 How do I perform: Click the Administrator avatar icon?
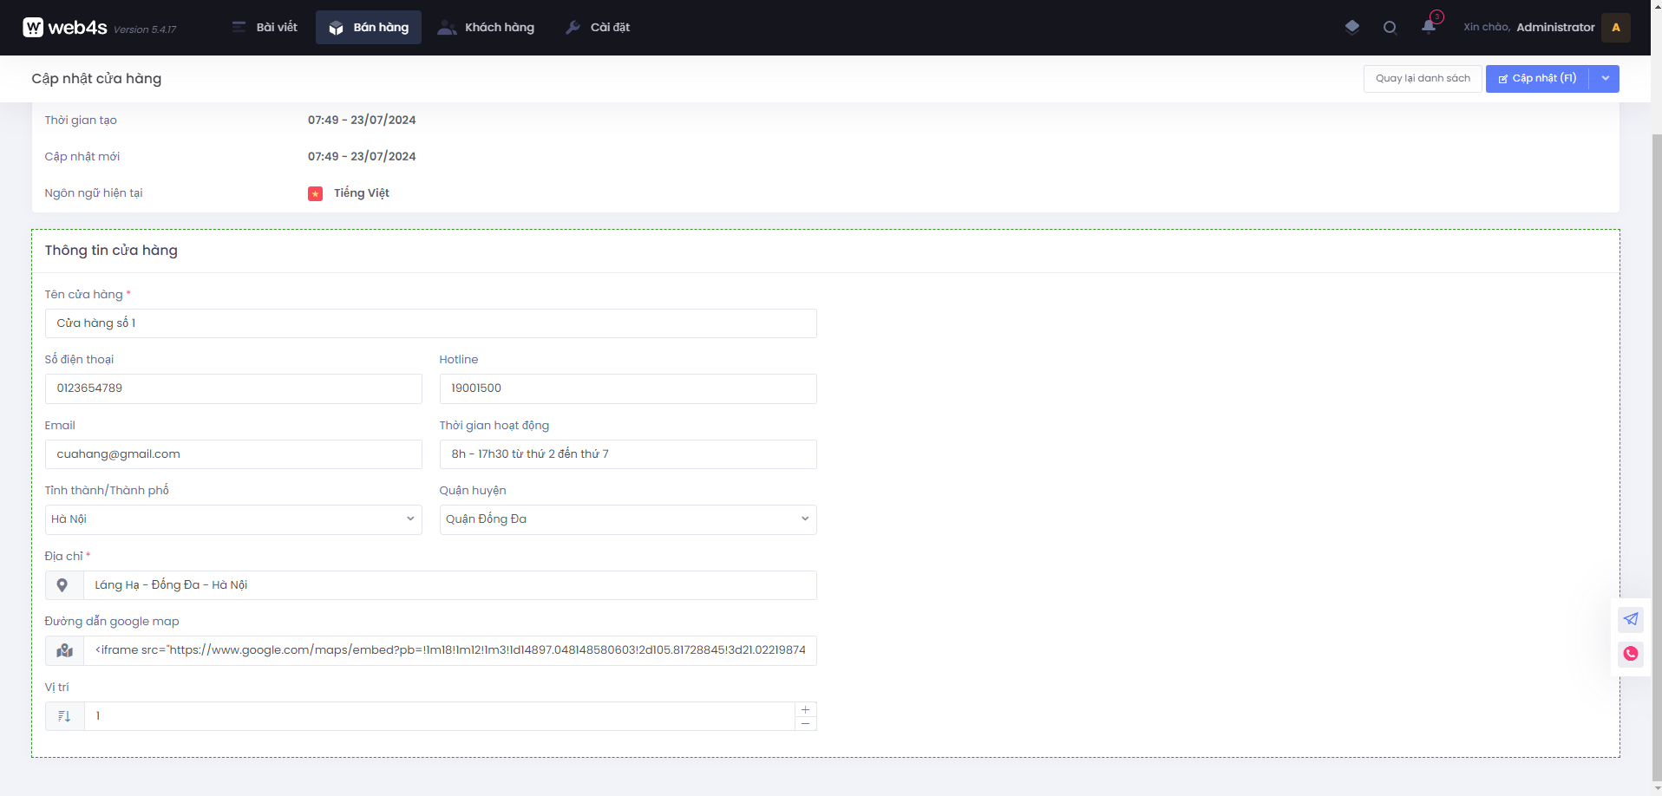click(x=1615, y=27)
